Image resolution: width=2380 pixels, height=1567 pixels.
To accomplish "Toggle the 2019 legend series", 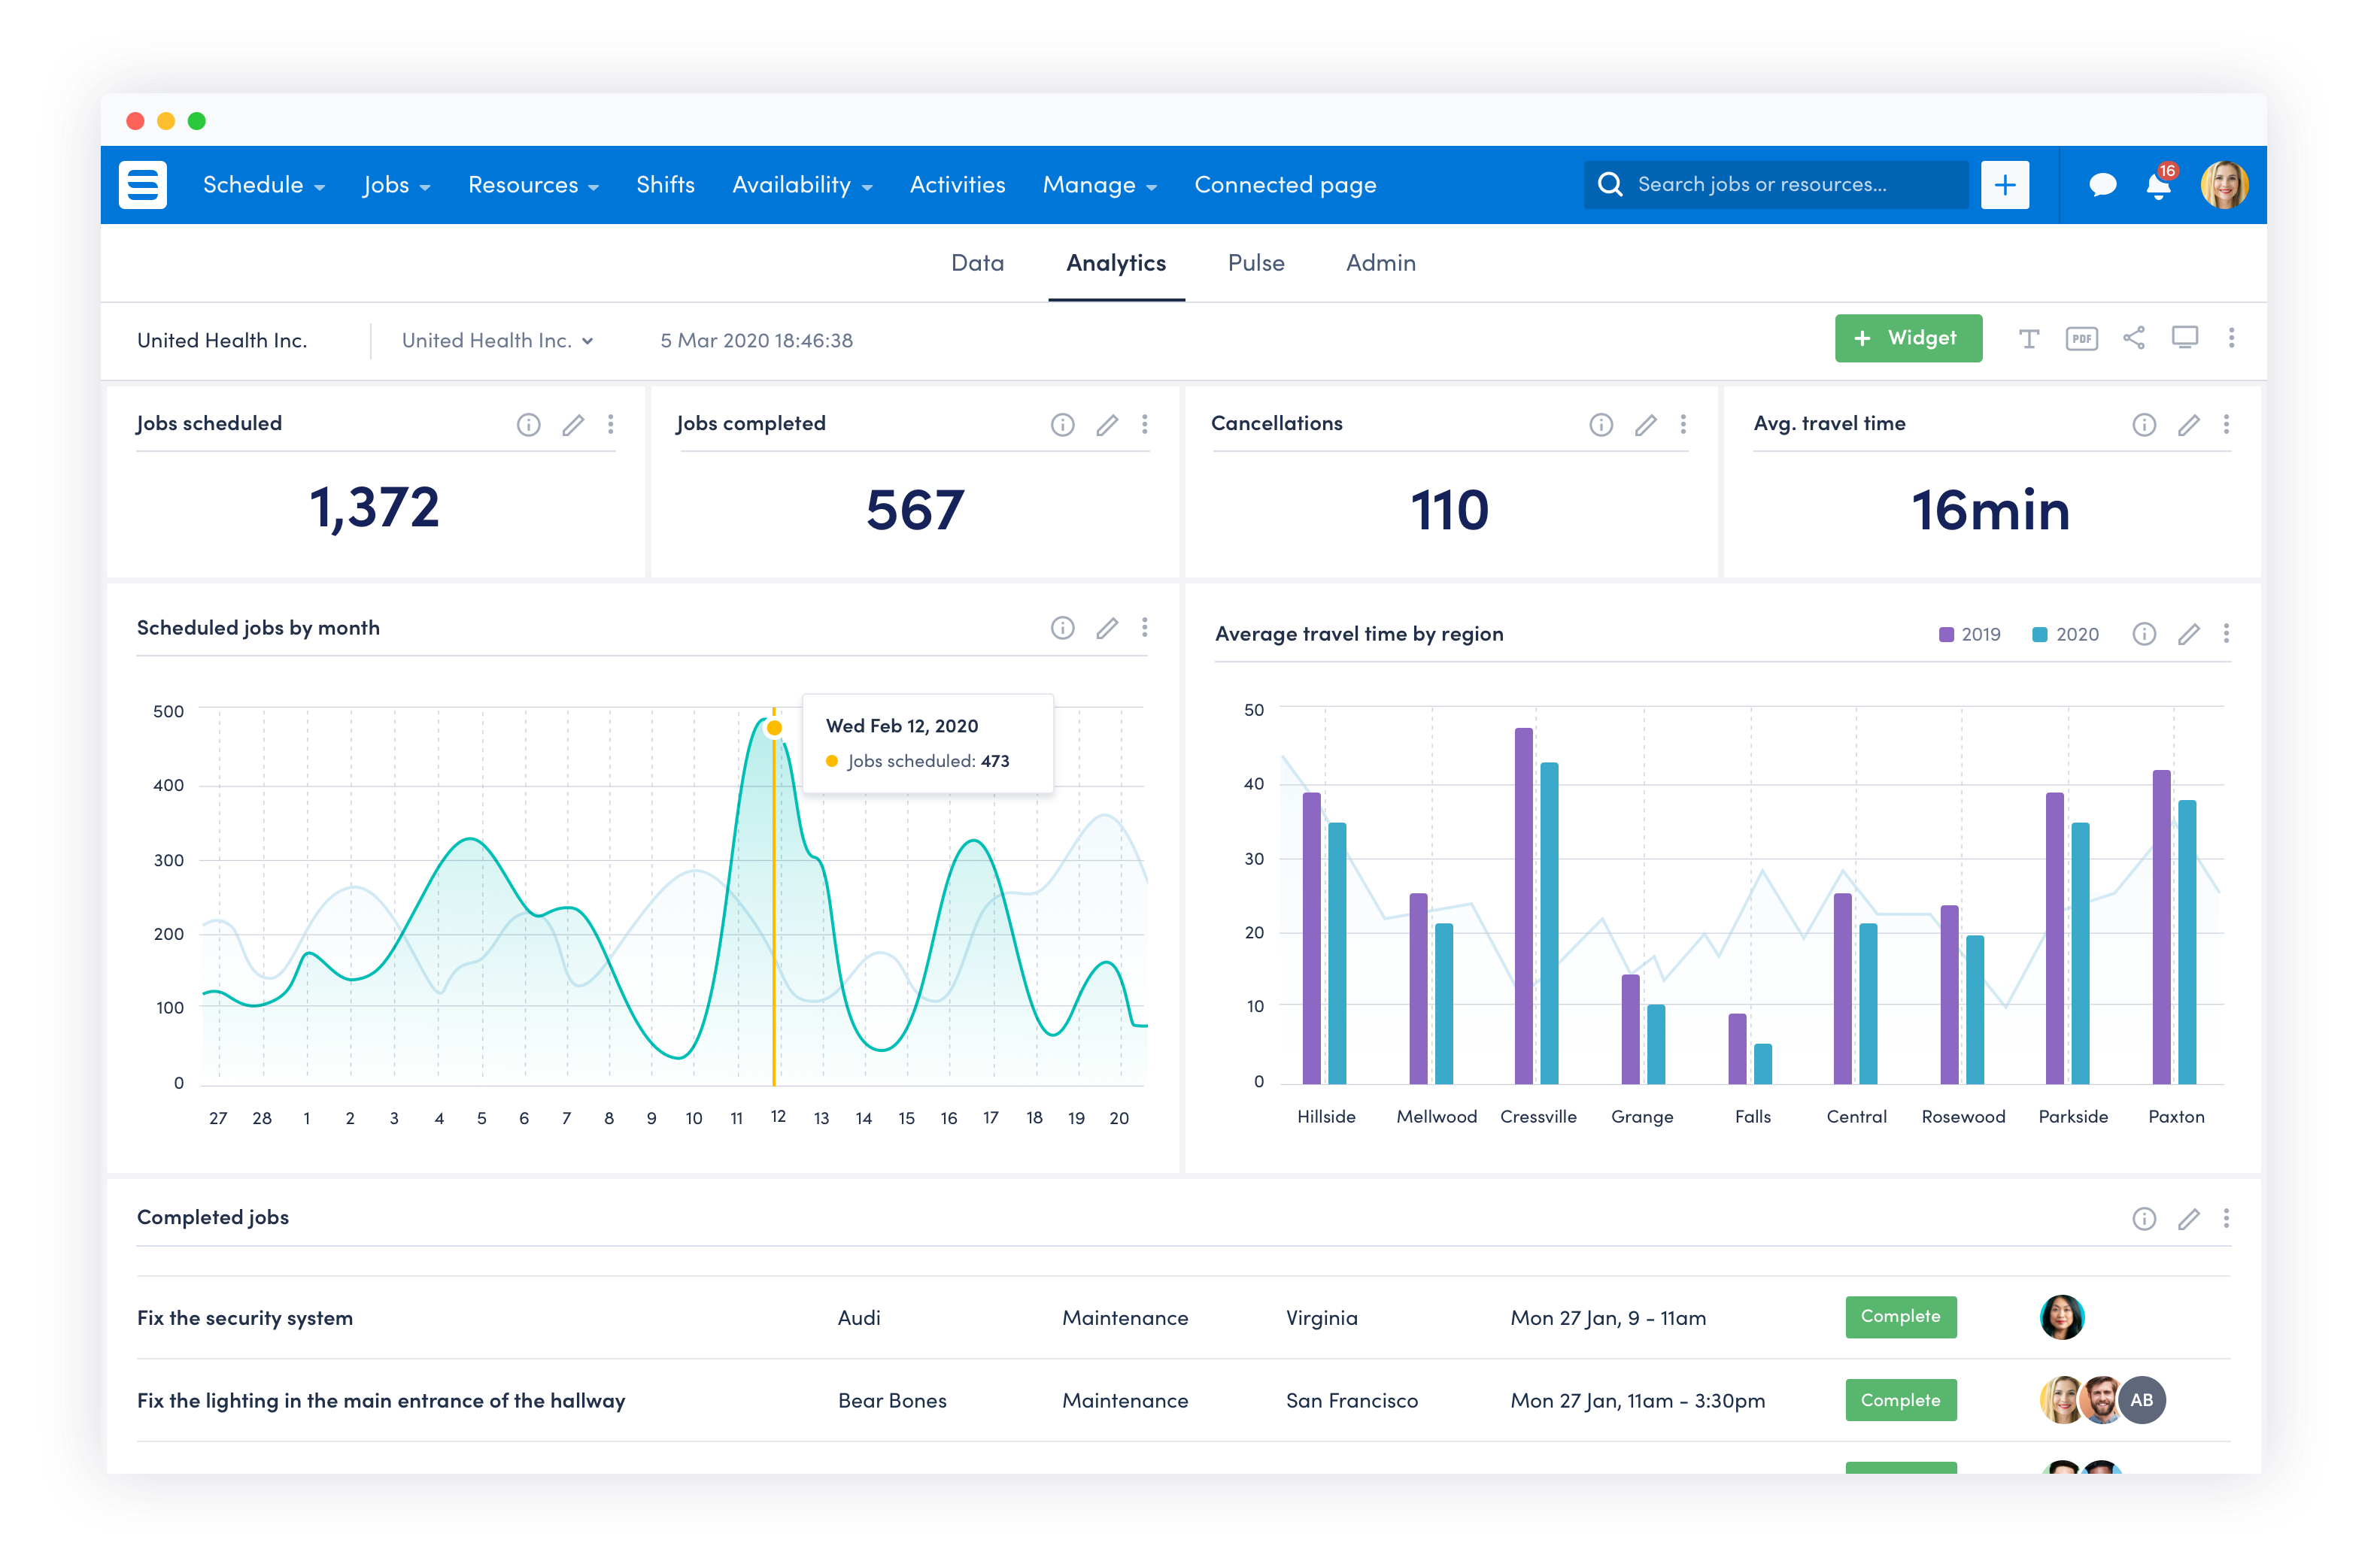I will (x=1969, y=635).
